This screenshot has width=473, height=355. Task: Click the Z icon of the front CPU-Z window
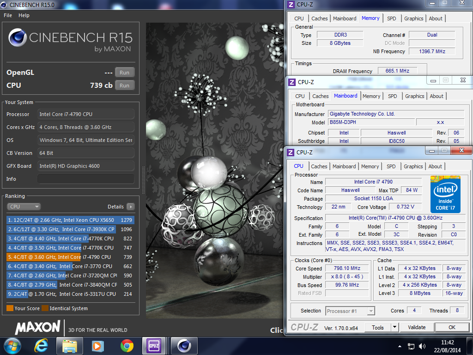[291, 152]
